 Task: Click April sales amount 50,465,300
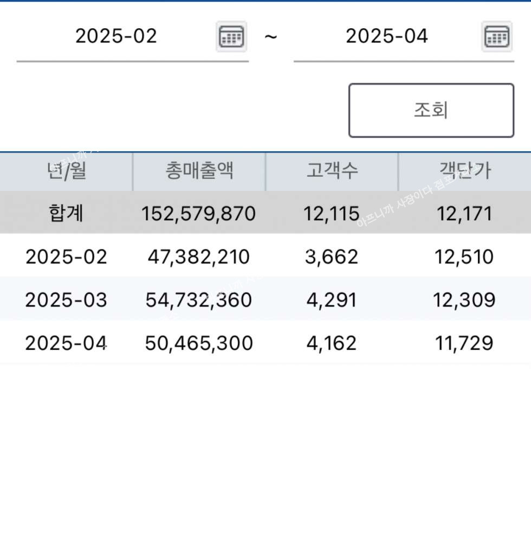[x=199, y=343]
